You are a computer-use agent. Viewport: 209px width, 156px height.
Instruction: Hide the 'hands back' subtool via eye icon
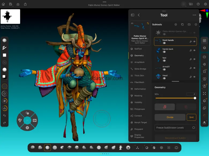tap(194, 50)
